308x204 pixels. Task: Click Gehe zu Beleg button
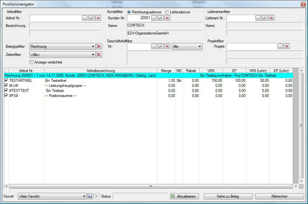(x=228, y=196)
